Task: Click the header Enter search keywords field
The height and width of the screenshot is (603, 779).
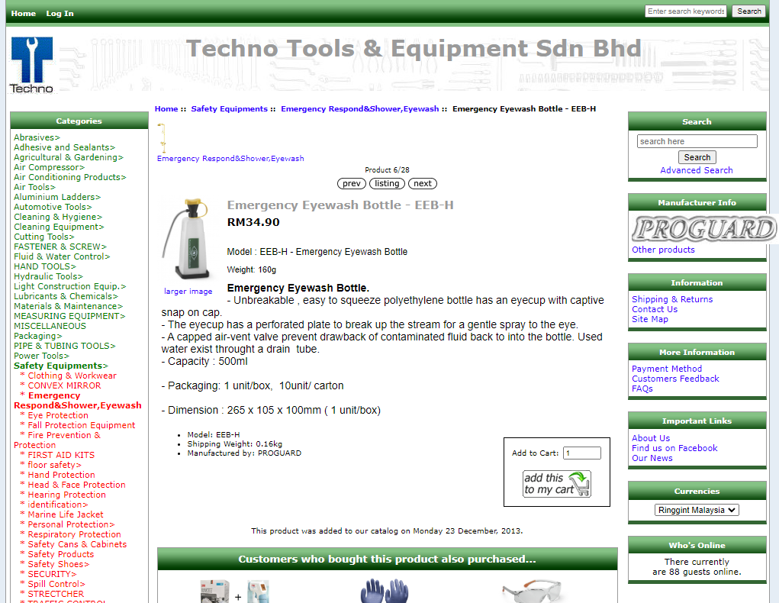Action: 686,11
